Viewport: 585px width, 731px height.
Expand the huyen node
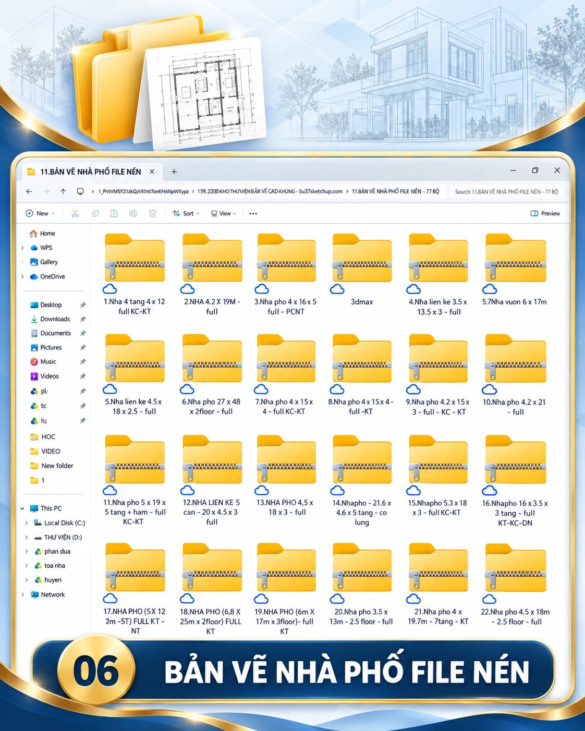(27, 580)
